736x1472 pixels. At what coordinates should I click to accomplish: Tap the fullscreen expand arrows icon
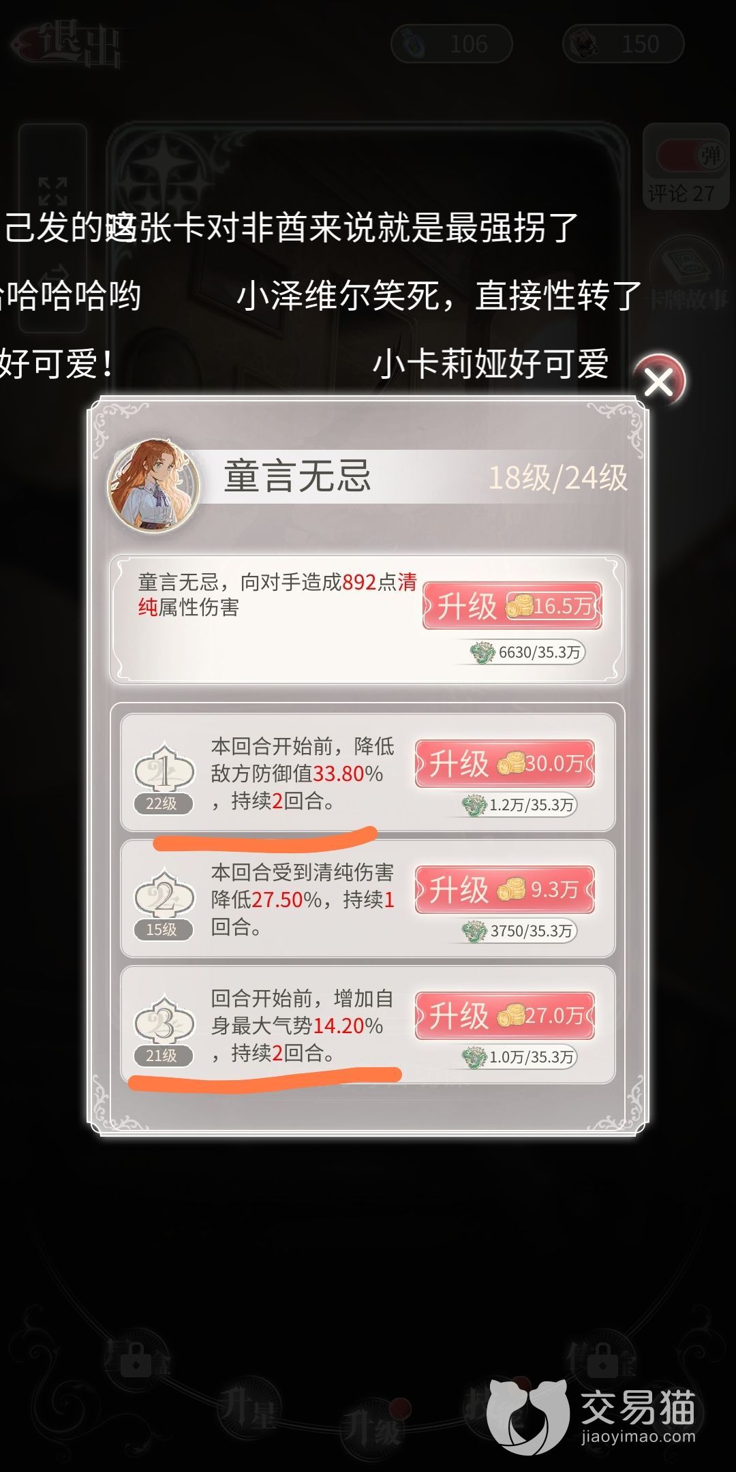coord(52,191)
